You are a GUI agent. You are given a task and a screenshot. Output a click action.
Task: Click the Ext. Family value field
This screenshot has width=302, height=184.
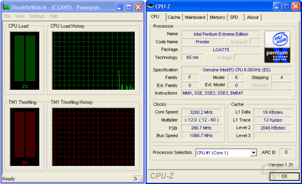[x=190, y=85]
